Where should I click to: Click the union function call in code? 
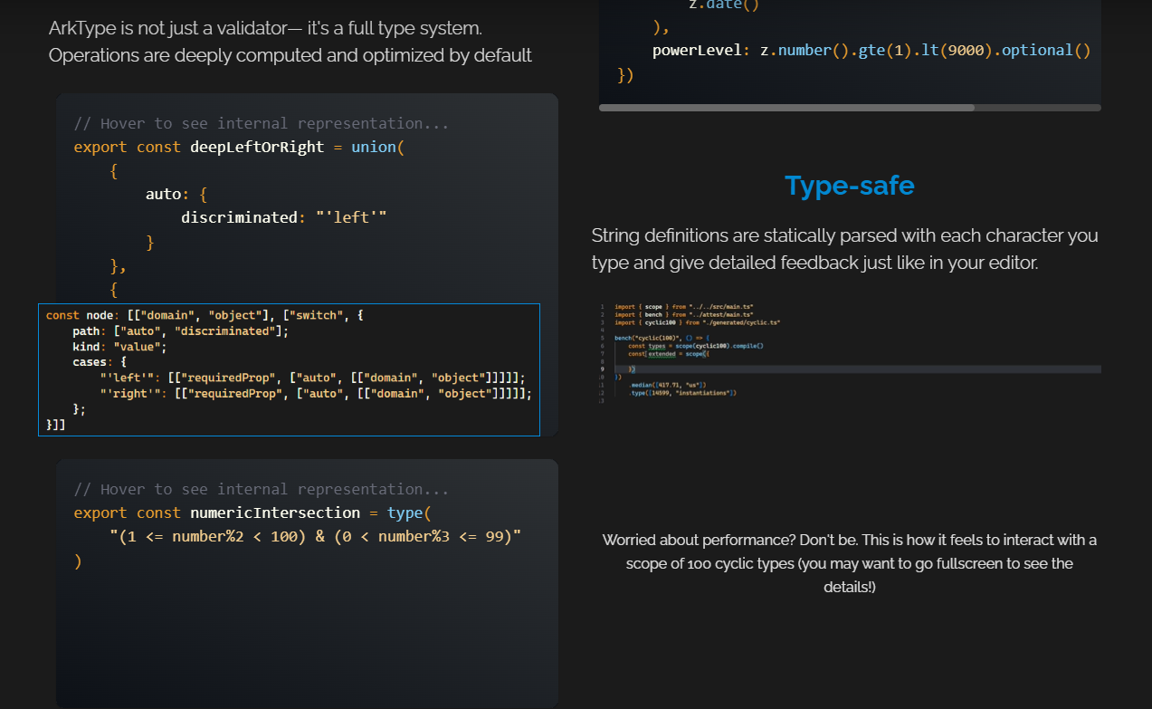coord(374,147)
